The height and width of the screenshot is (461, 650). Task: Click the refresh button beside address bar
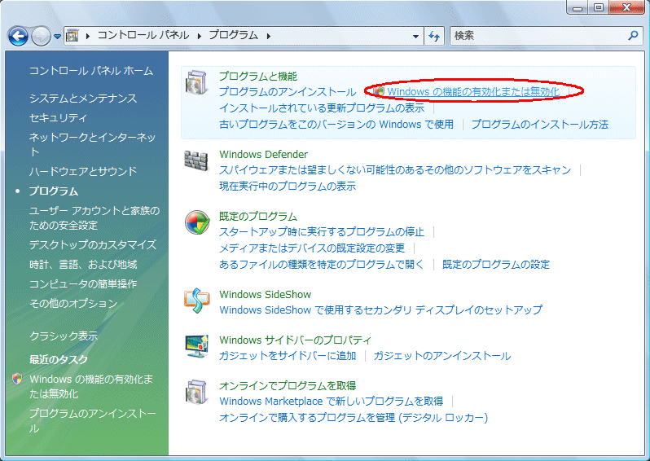coord(434,36)
